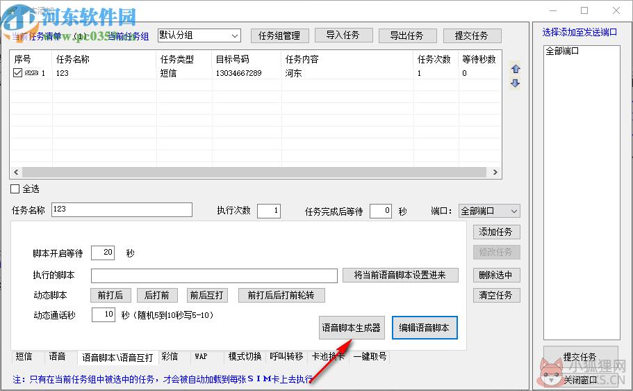
Task: Click the 删除选中 button
Action: click(496, 275)
